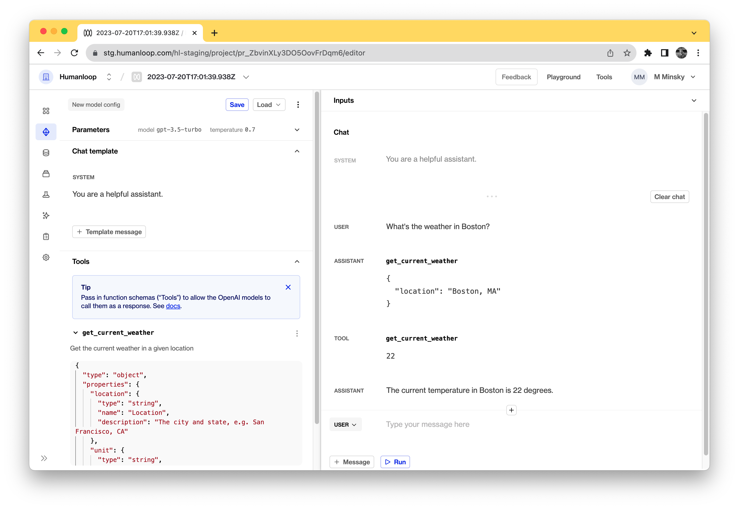Open the USER role dropdown

click(345, 425)
